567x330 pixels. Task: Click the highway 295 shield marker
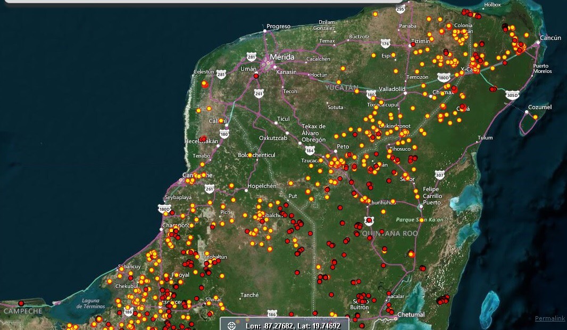coord(401,9)
